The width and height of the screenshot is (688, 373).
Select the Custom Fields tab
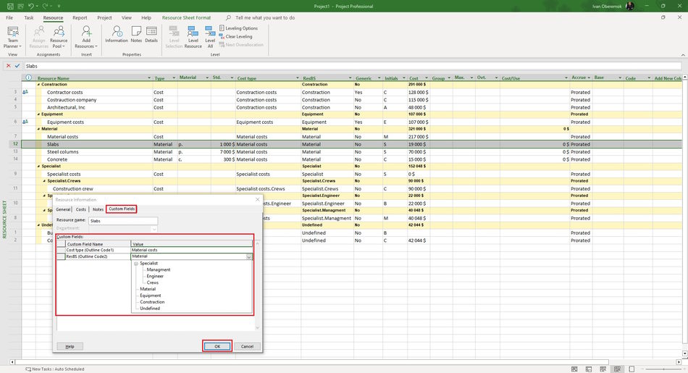[x=122, y=209]
